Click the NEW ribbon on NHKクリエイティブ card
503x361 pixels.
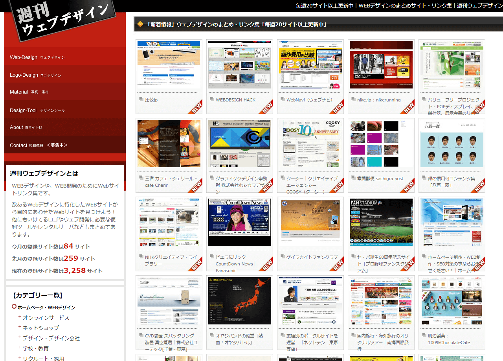pos(195,264)
